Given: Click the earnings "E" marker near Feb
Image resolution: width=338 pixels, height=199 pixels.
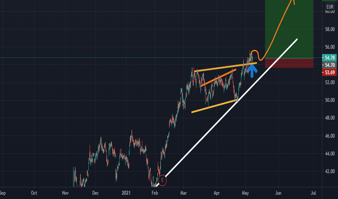Looking at the screenshot, I should [x=162, y=180].
